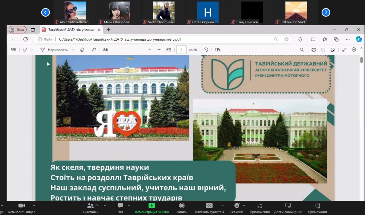The image size is (365, 215).
Task: Expand the Нарисовать pen options arrow
Action: [x=73, y=50]
